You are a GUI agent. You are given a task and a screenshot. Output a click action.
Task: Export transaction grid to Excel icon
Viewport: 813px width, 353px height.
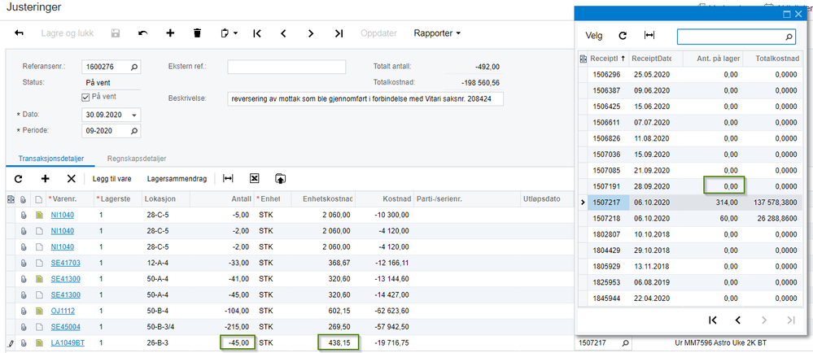[254, 178]
